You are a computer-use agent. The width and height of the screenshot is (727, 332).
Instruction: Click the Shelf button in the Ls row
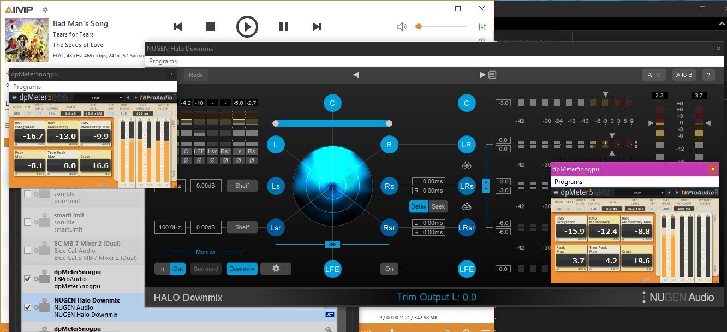point(242,186)
